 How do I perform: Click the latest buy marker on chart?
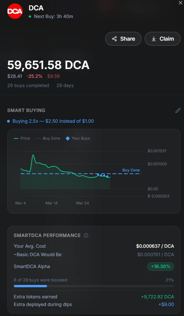click(107, 176)
